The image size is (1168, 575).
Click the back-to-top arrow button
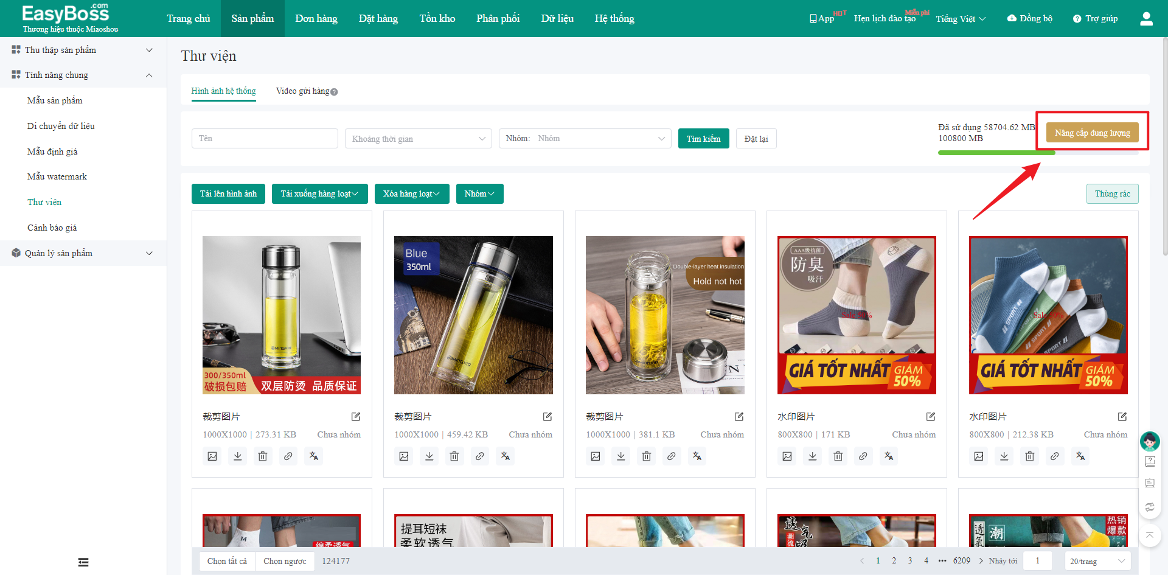[1150, 535]
